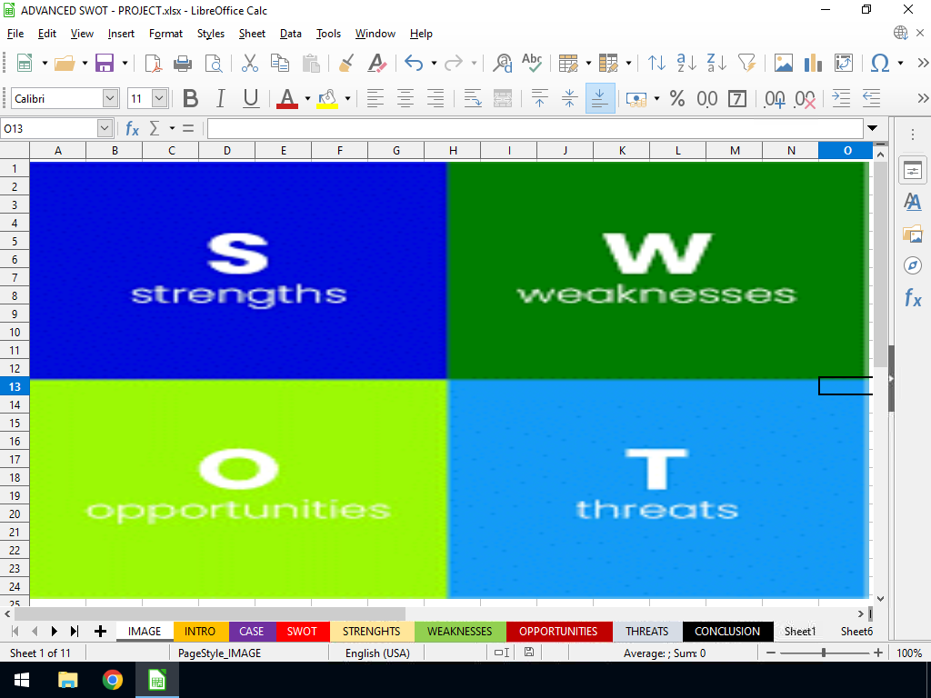Save the document with the floppy icon
This screenshot has height=698, width=931.
(x=105, y=63)
